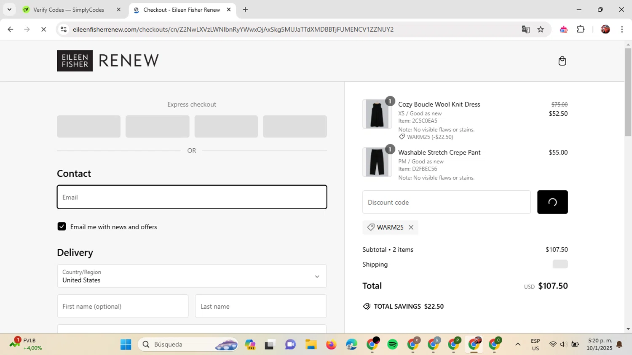This screenshot has height=355, width=632.
Task: Open the shopping bag cart icon
Action: (562, 61)
